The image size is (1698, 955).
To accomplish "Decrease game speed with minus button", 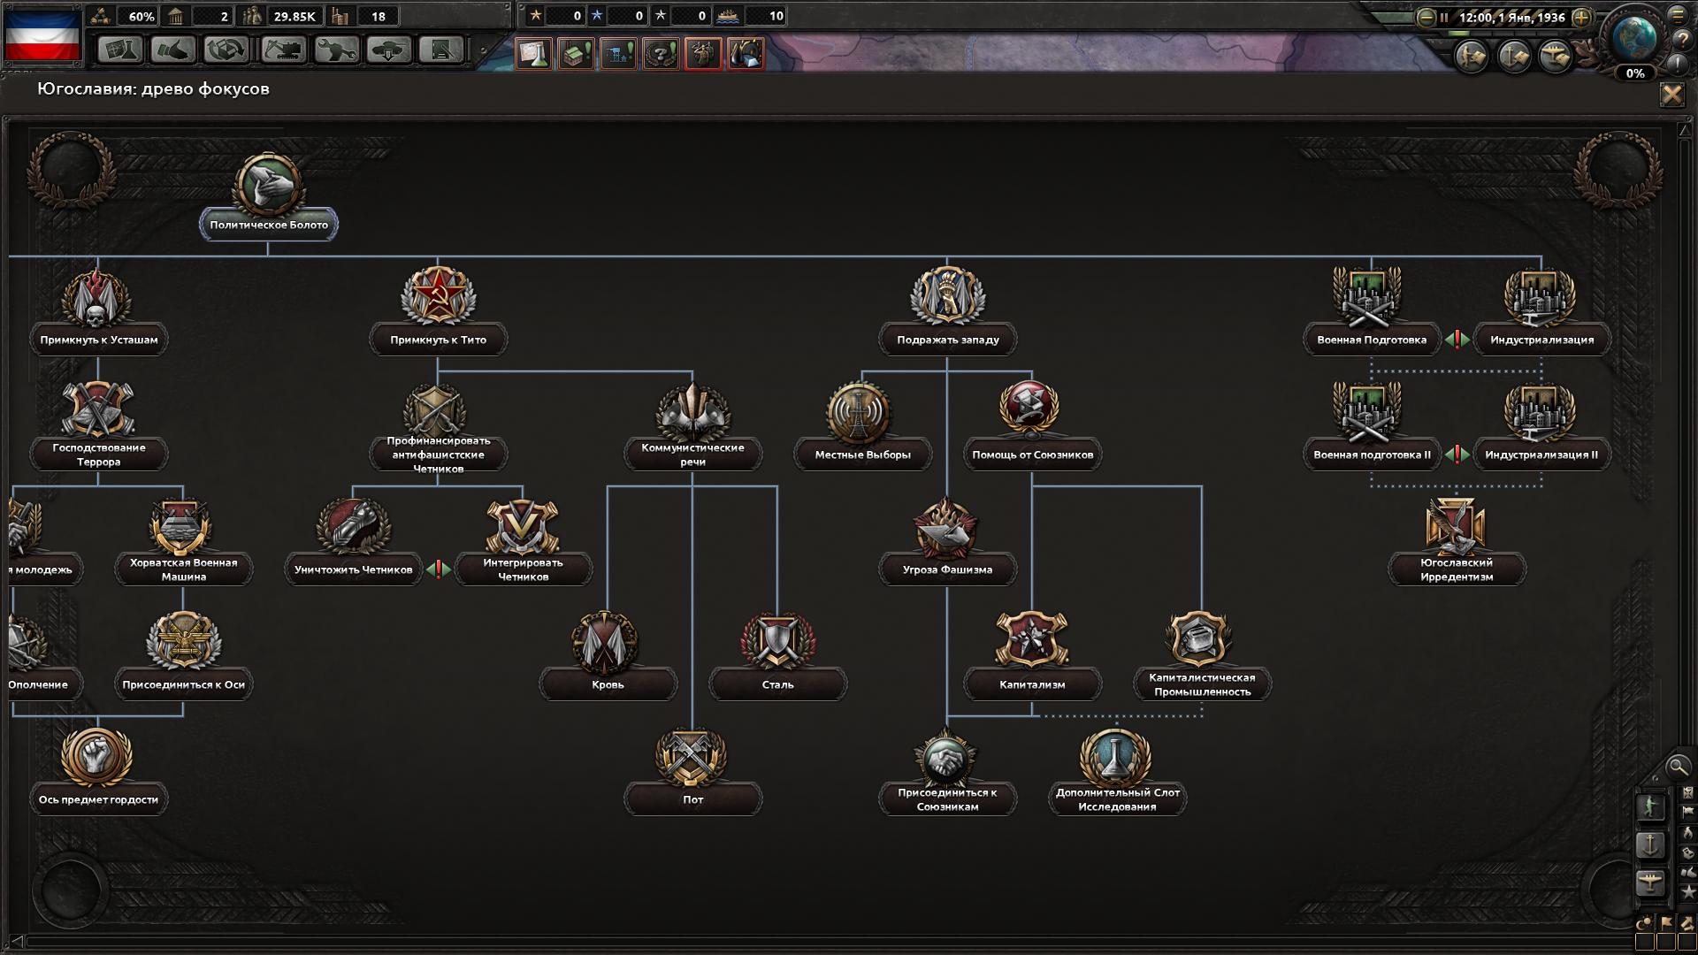I will pyautogui.click(x=1426, y=17).
